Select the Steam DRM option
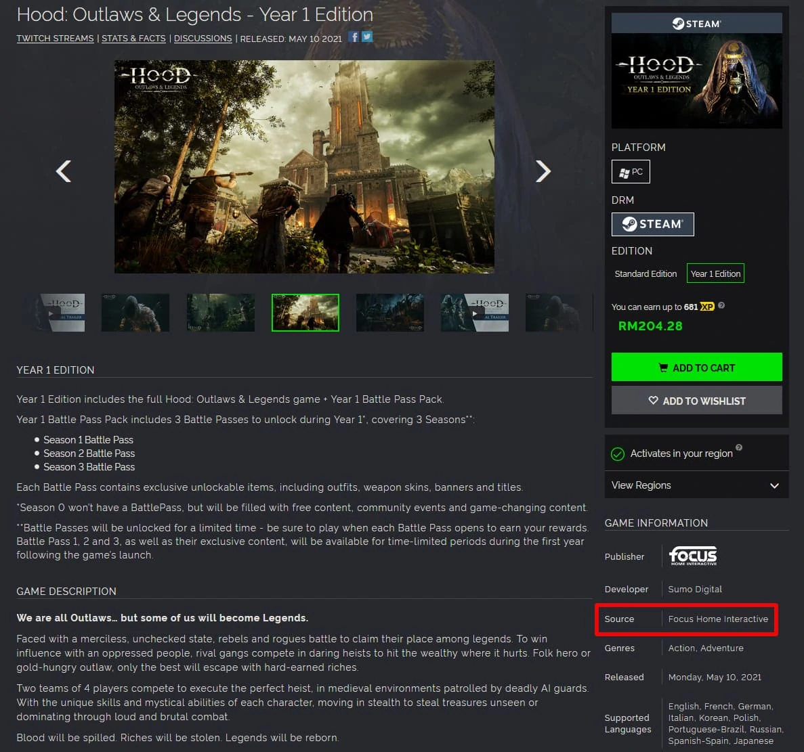The height and width of the screenshot is (752, 804). pyautogui.click(x=653, y=224)
